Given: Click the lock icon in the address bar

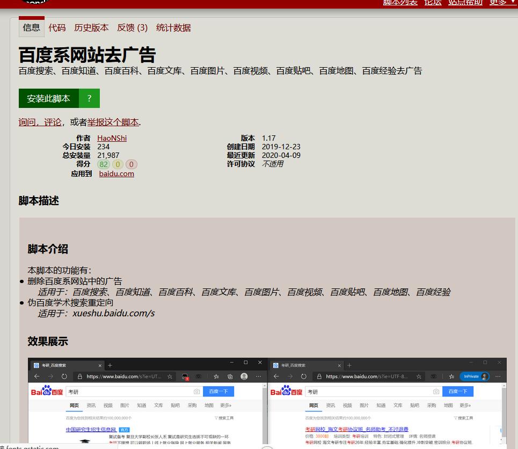Looking at the screenshot, I should pyautogui.click(x=80, y=376).
